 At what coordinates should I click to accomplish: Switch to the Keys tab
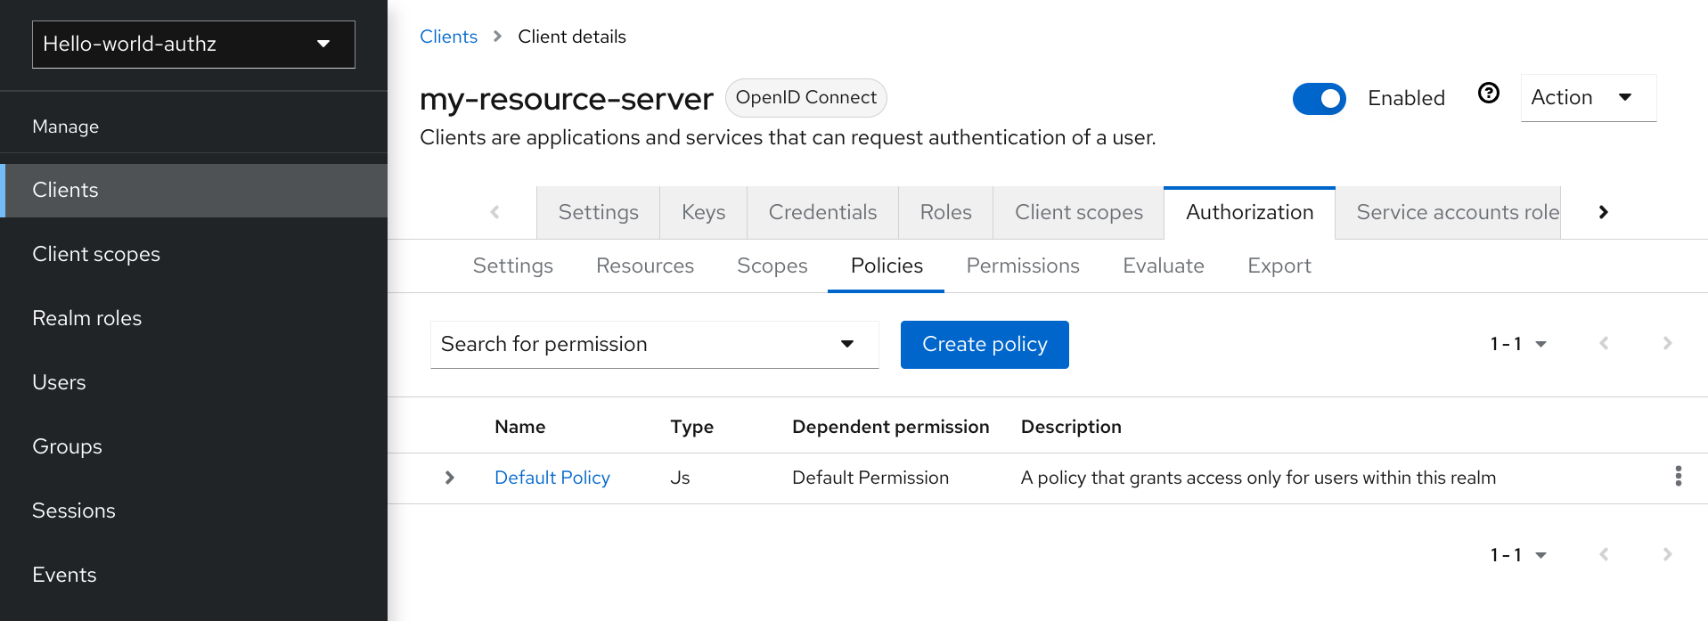[703, 212]
